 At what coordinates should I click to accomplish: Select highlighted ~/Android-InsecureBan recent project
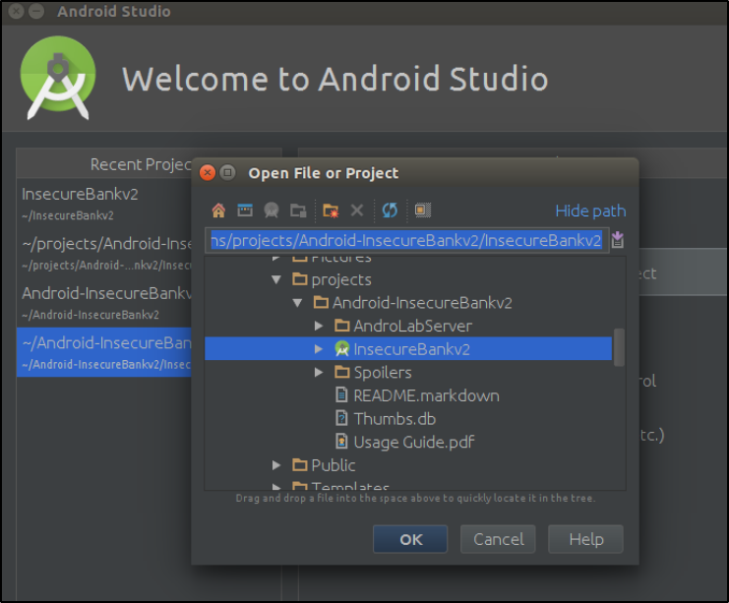pyautogui.click(x=104, y=352)
